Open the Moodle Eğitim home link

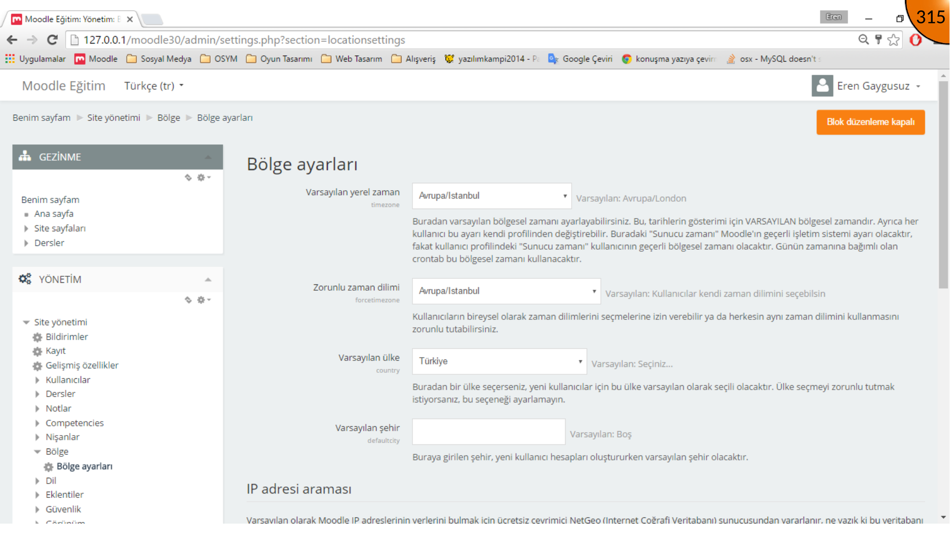64,86
